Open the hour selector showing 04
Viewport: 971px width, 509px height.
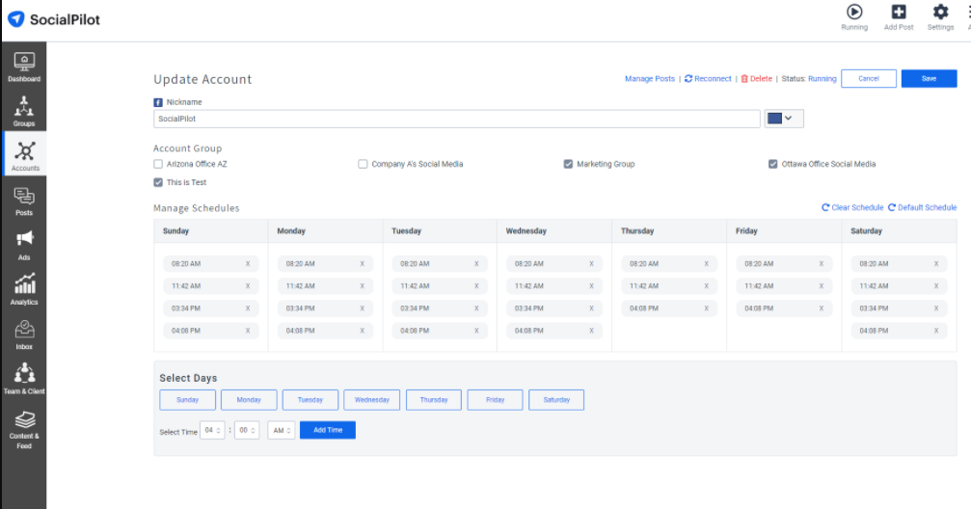(212, 430)
